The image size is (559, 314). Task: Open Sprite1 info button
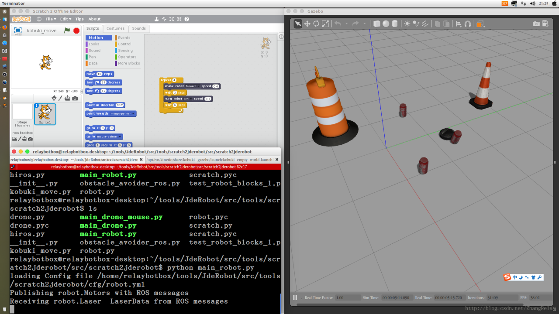coord(37,106)
